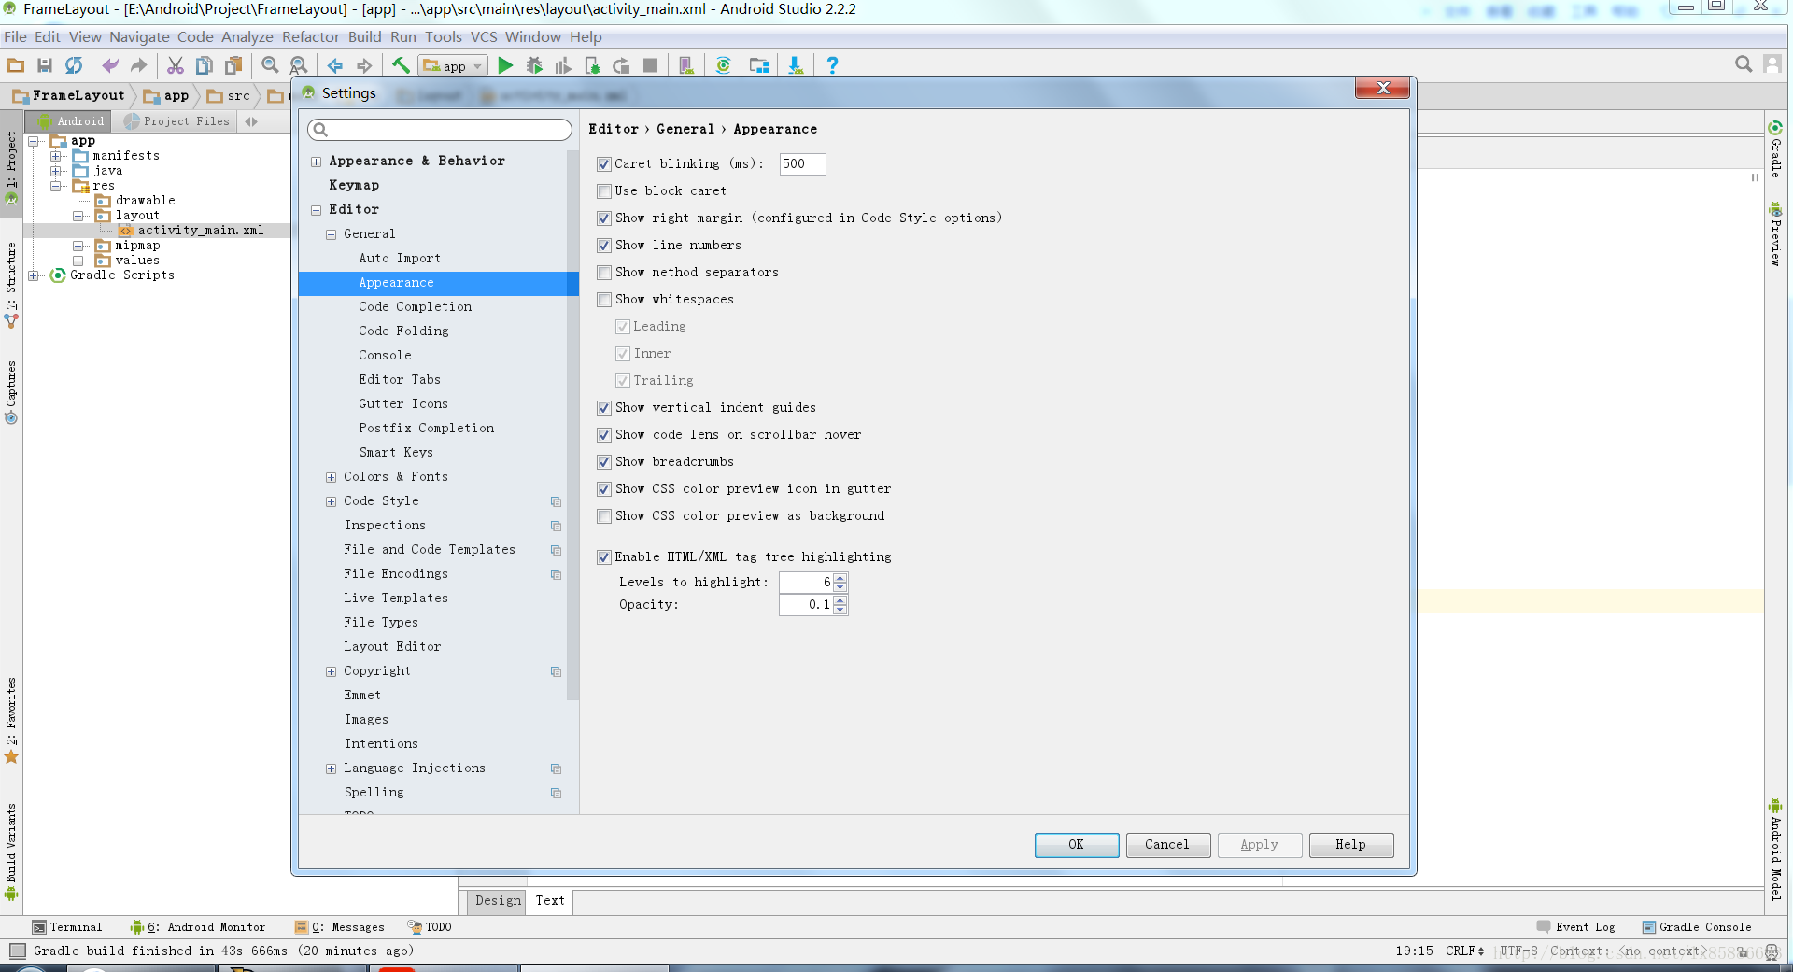Switch to the Text editor tab
The image size is (1793, 972).
pyautogui.click(x=550, y=901)
